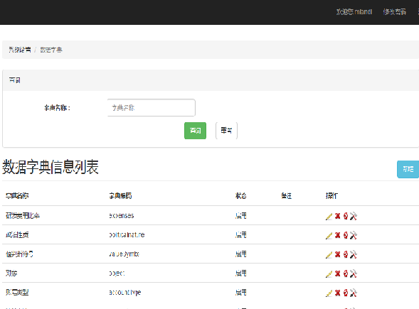Click the 欢迎您 miandi user link
Viewport: 419px width, 309px height.
pos(354,12)
